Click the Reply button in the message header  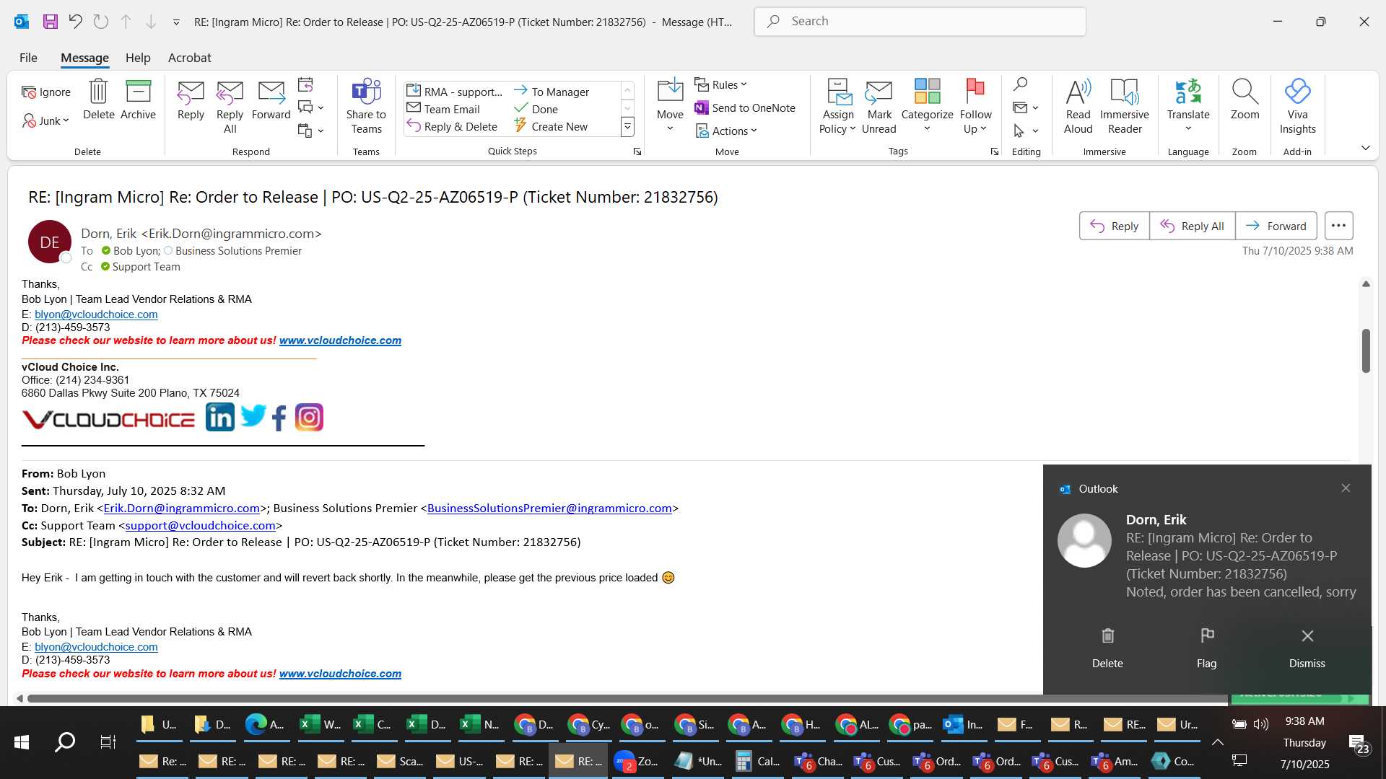pos(1114,226)
